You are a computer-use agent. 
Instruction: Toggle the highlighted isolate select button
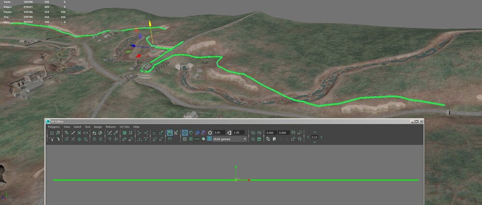coord(170,133)
